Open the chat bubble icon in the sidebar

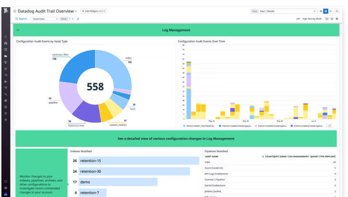[x=6, y=181]
